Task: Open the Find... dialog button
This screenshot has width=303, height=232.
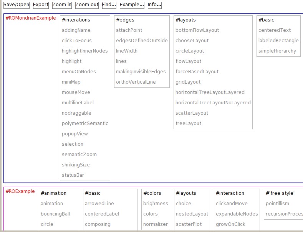Action: pyautogui.click(x=109, y=5)
